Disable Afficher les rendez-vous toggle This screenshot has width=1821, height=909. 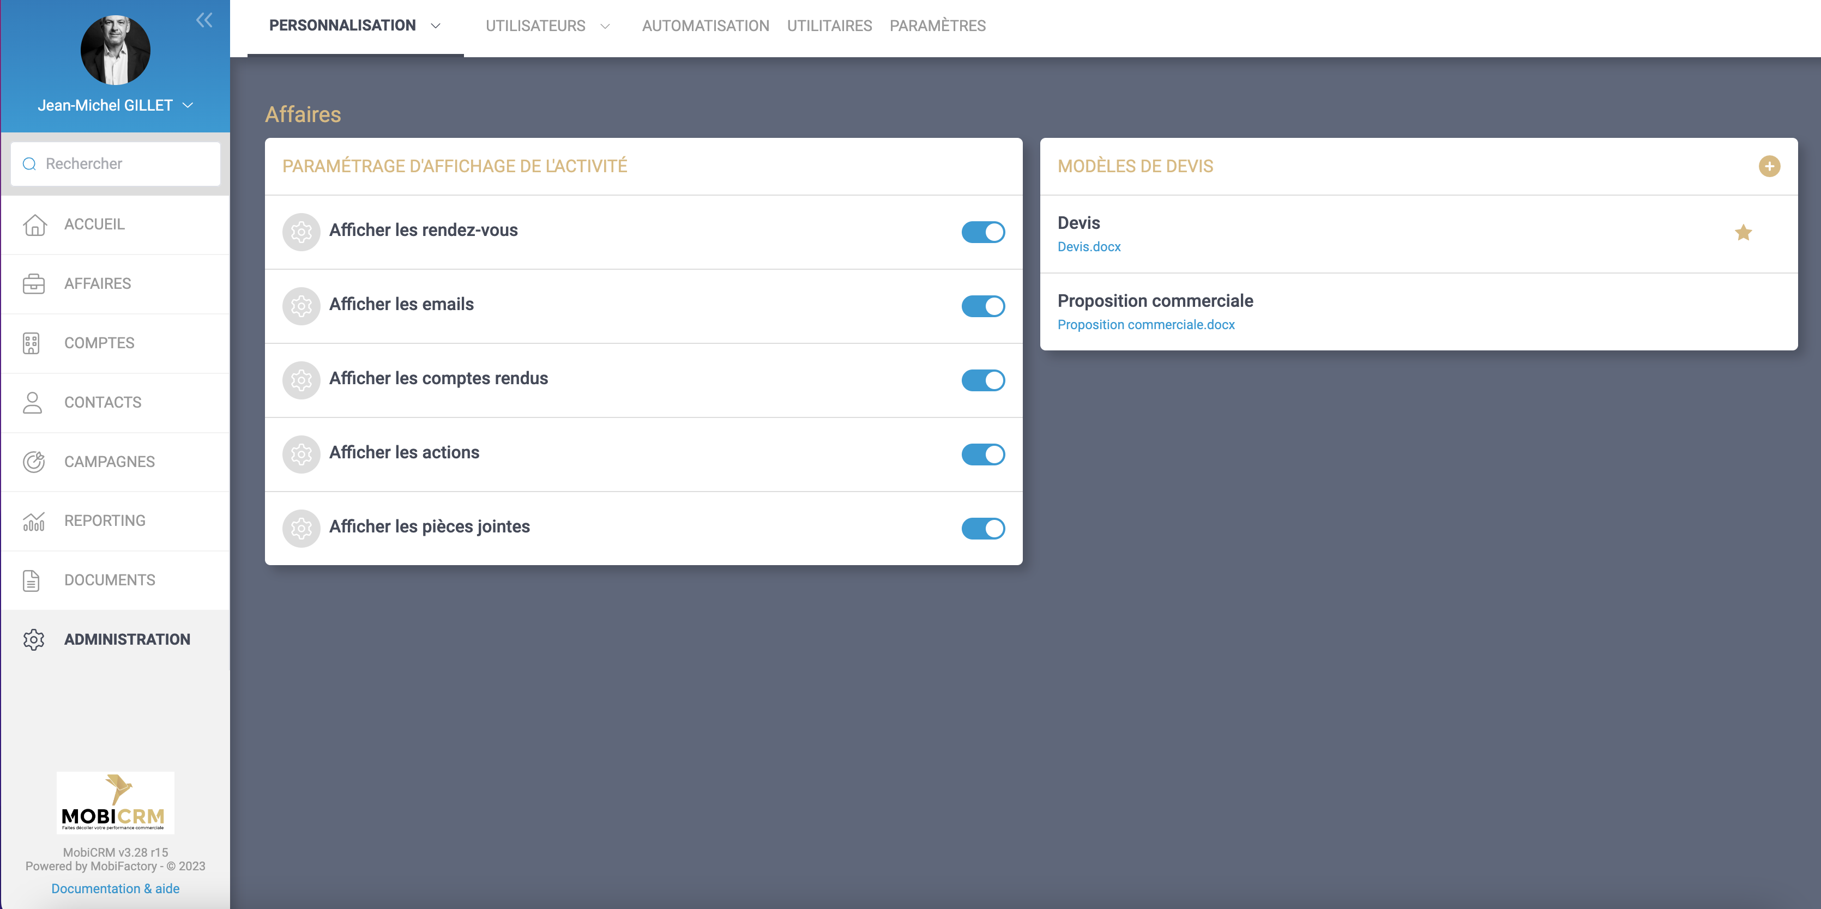982,232
